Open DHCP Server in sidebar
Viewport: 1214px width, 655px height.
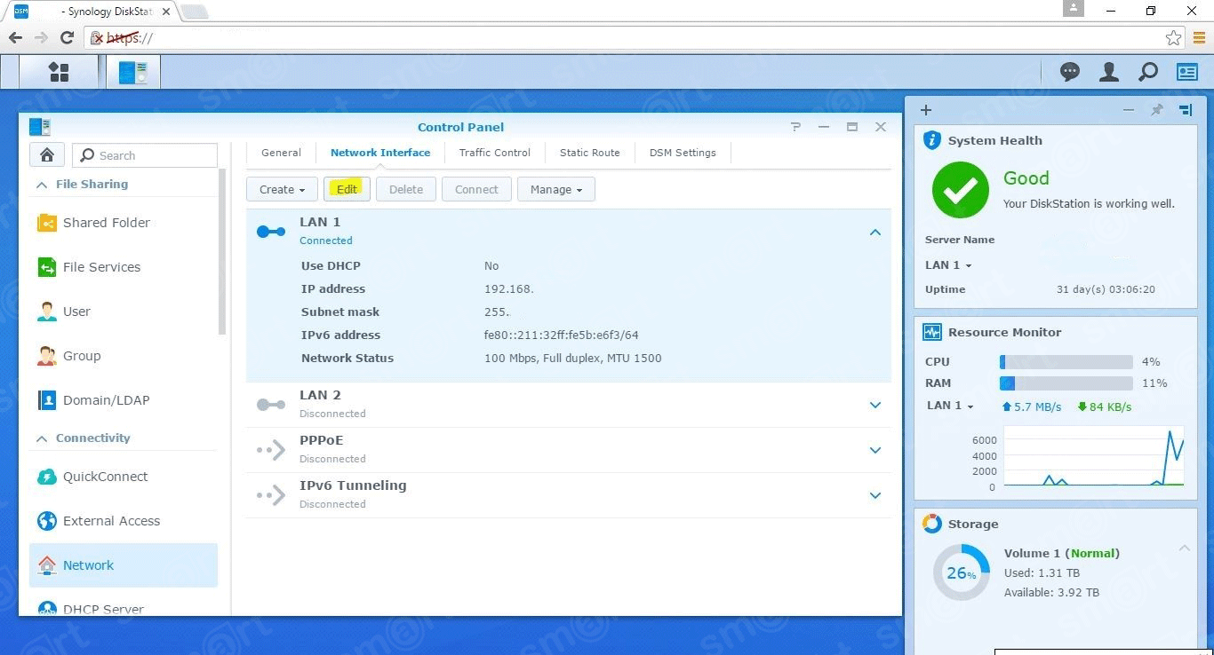[124, 608]
